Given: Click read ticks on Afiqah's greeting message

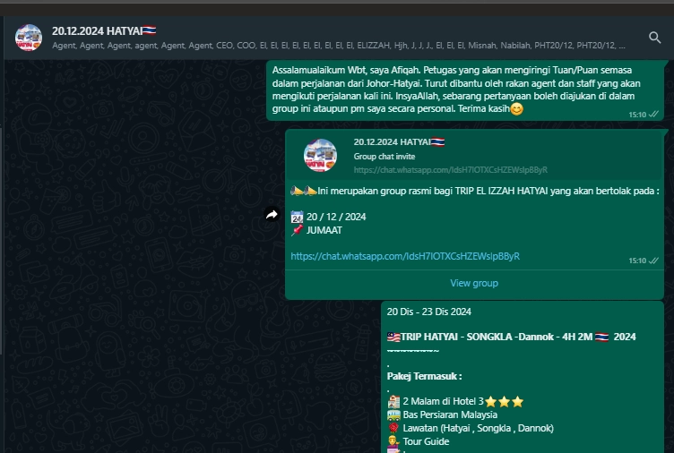Looking at the screenshot, I should pos(653,115).
